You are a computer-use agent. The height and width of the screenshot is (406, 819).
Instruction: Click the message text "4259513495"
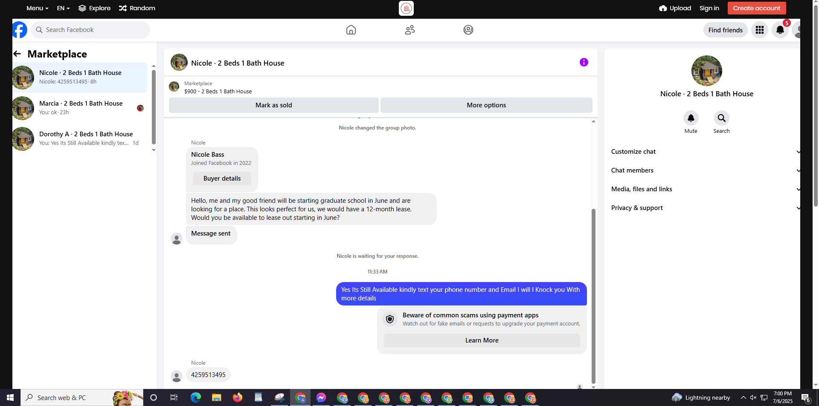pos(208,375)
